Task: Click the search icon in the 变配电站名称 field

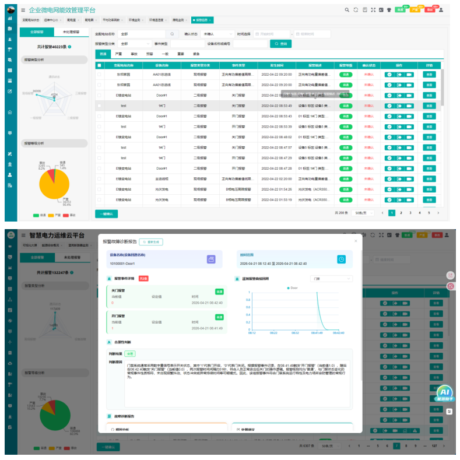Action: (x=172, y=34)
